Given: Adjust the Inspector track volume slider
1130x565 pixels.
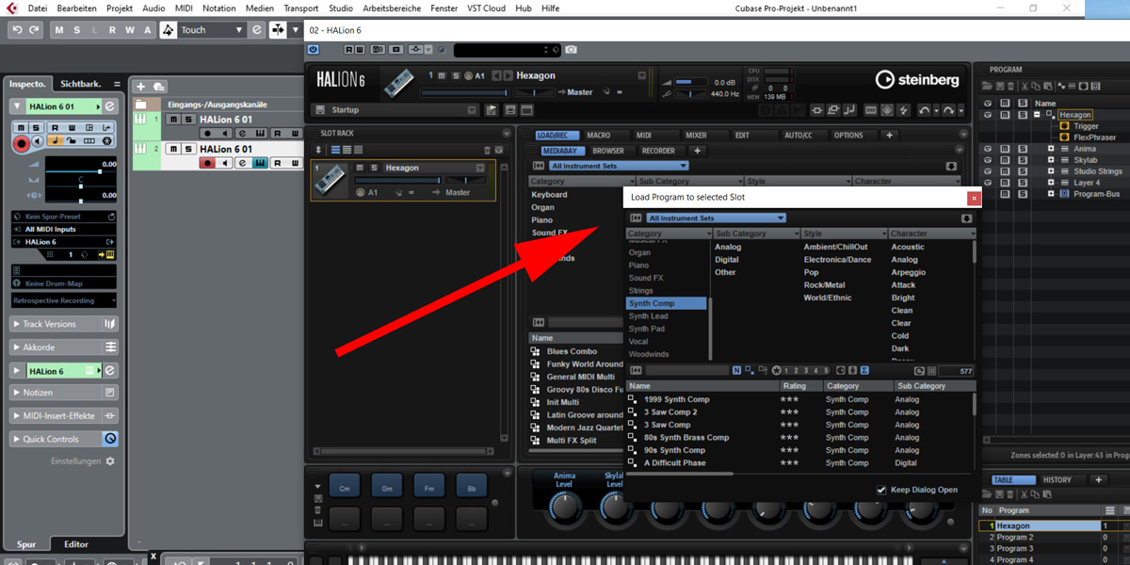Looking at the screenshot, I should pyautogui.click(x=81, y=170).
